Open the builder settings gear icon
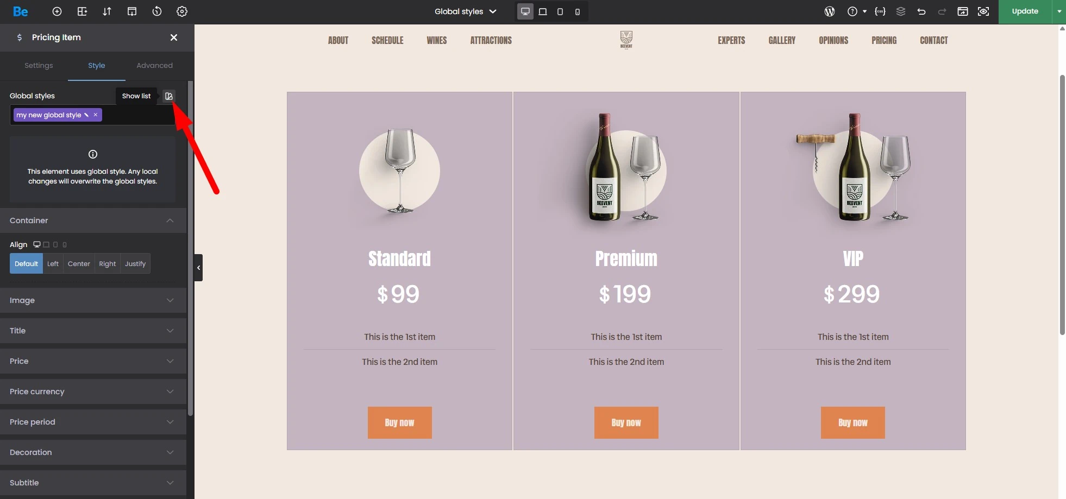This screenshot has width=1066, height=499. pos(182,11)
